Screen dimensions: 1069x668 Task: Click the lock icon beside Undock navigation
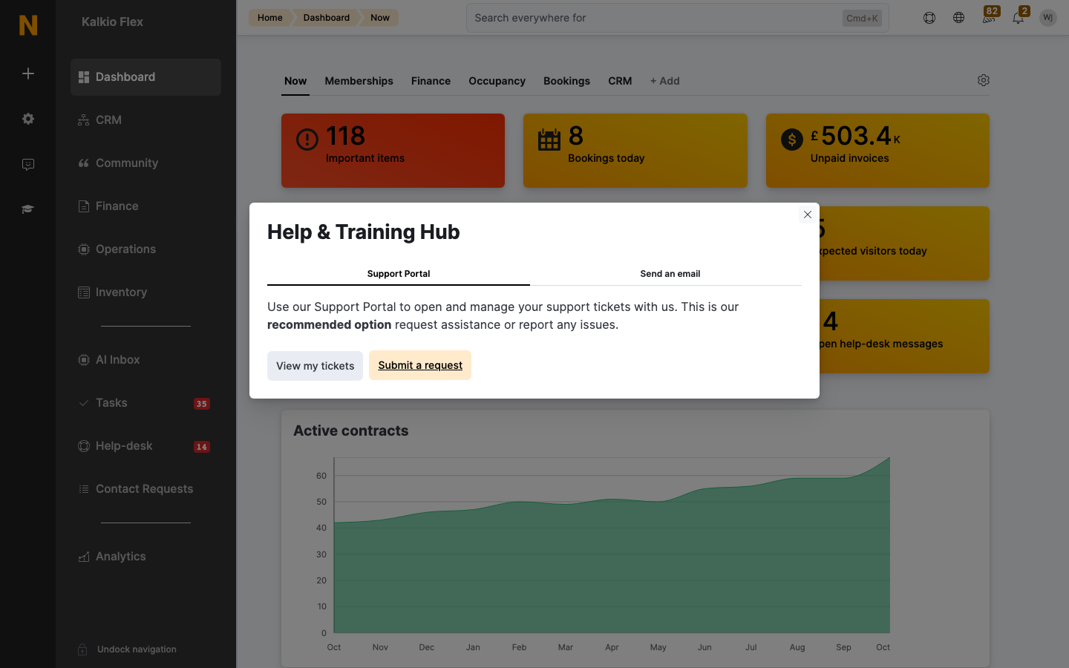(82, 649)
